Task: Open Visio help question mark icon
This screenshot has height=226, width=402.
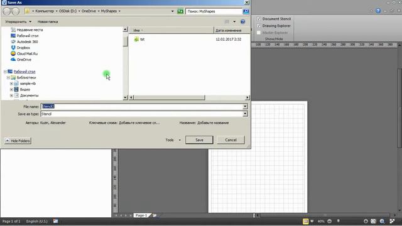Action: [x=378, y=11]
